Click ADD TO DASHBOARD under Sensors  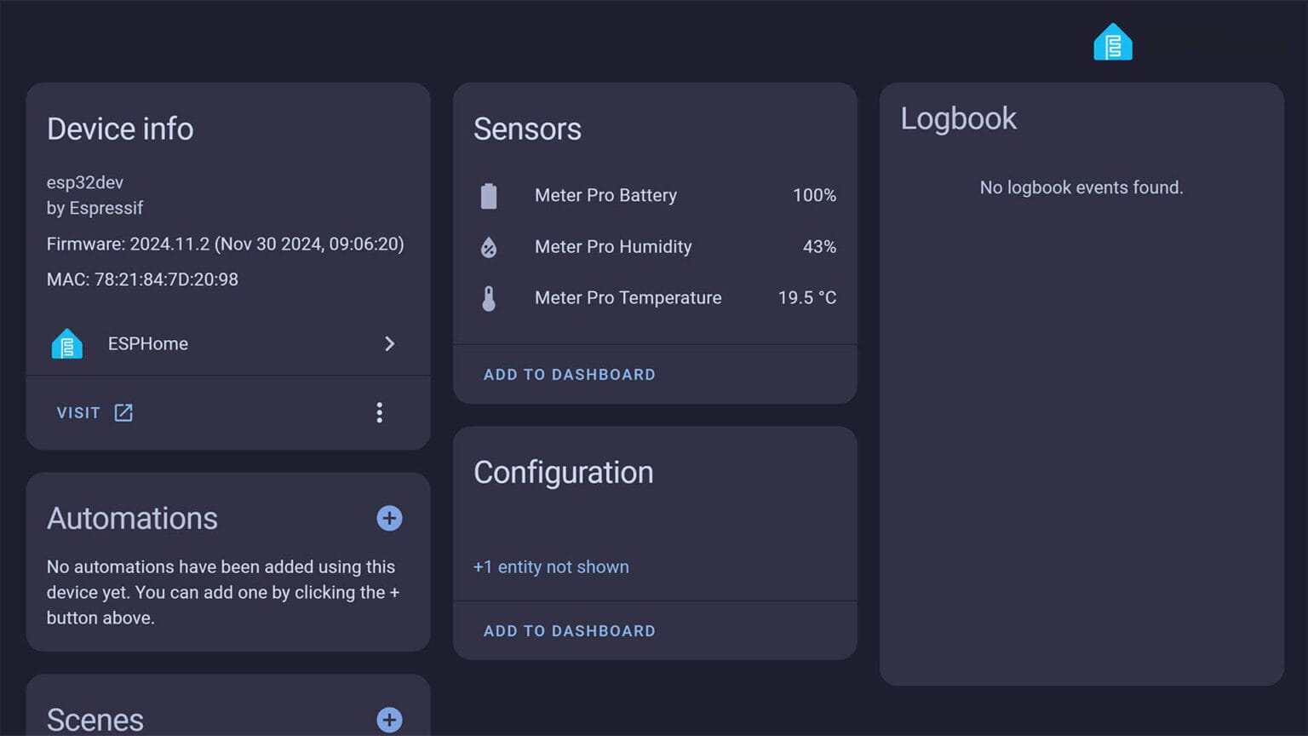tap(569, 375)
